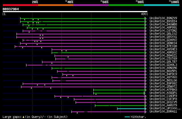Click the purple ~60% identity legend segment
Viewport: 182px width, 119px height.
point(91,5)
